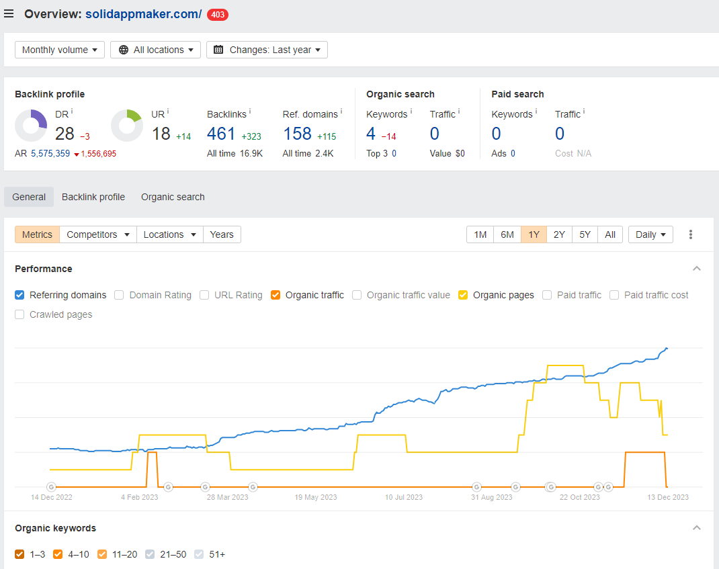719x569 pixels.
Task: Enable Paid traffic cost metric
Action: [x=614, y=295]
